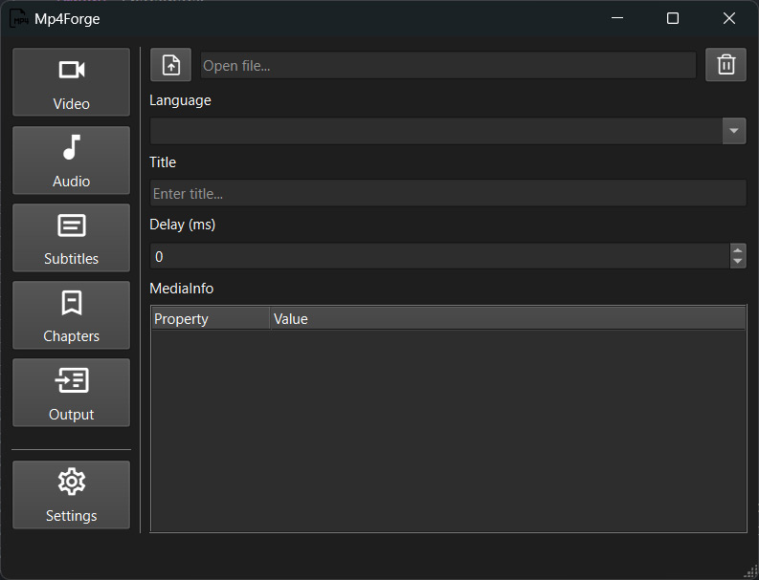Click the trash can delete icon
The height and width of the screenshot is (580, 759).
point(726,65)
